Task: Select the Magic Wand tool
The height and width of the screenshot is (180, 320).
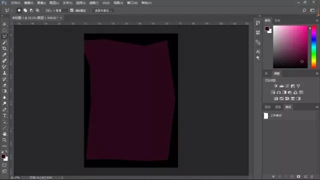Action: tap(4, 42)
